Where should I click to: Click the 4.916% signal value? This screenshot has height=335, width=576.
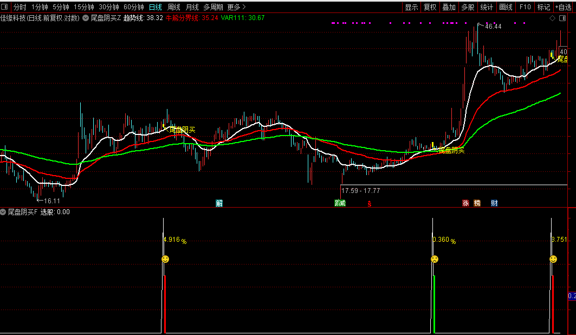[175, 240]
